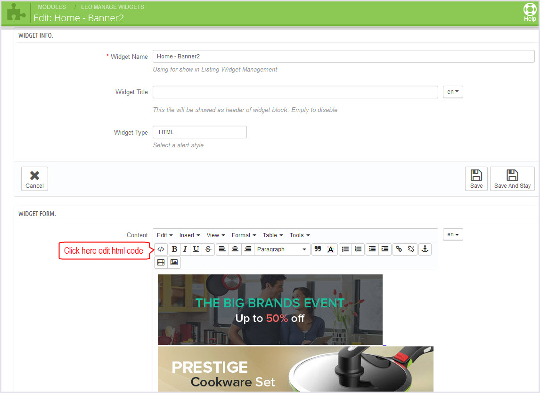The image size is (540, 393).
Task: Insert a blockquote in the editor
Action: [318, 249]
